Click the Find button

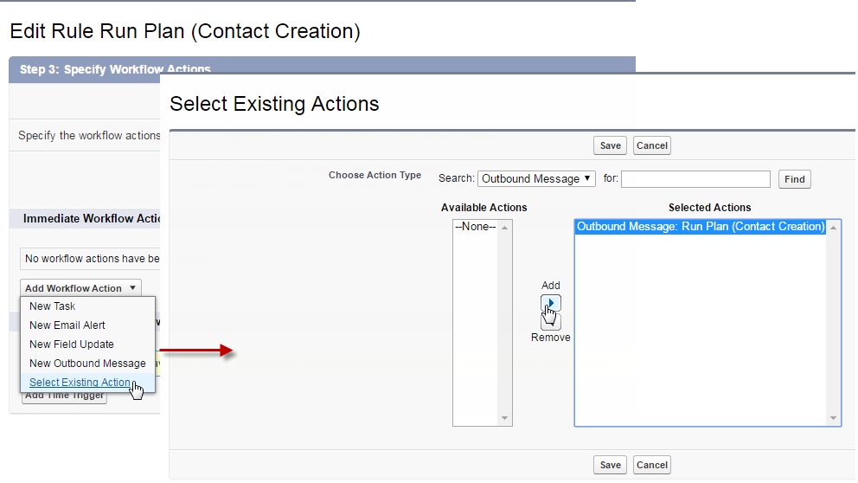tap(794, 179)
